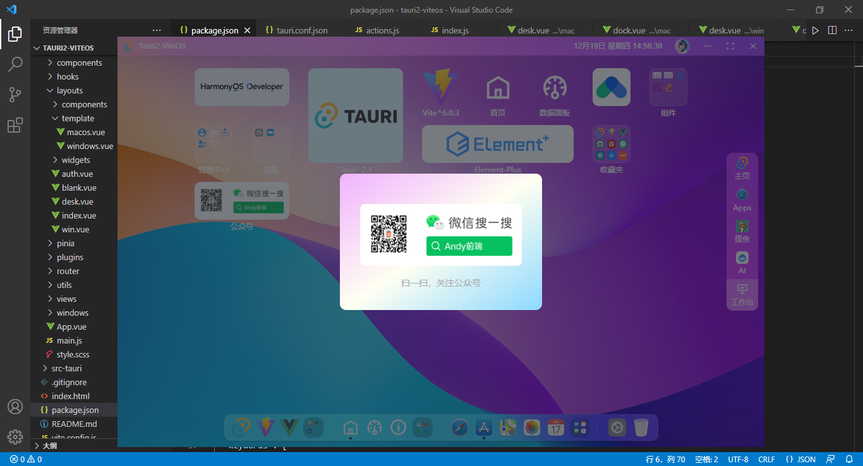Run the file with the play icon
863x466 pixels.
click(816, 30)
